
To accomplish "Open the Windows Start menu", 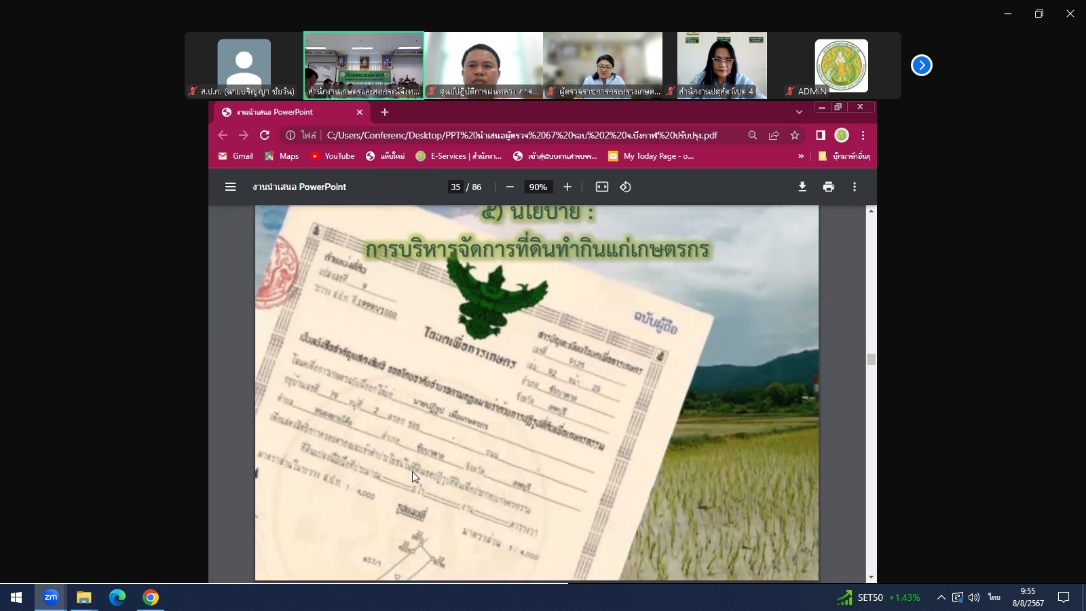I will [x=16, y=597].
